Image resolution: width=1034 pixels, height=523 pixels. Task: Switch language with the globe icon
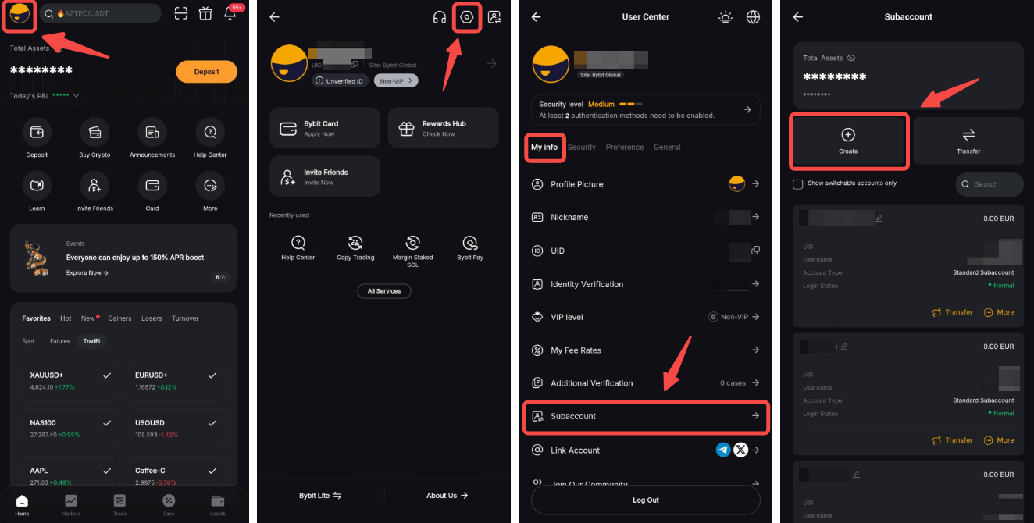pos(753,17)
